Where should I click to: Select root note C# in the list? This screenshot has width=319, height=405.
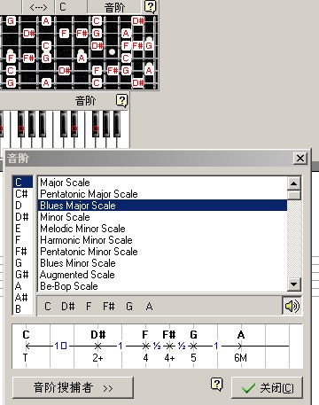point(23,194)
